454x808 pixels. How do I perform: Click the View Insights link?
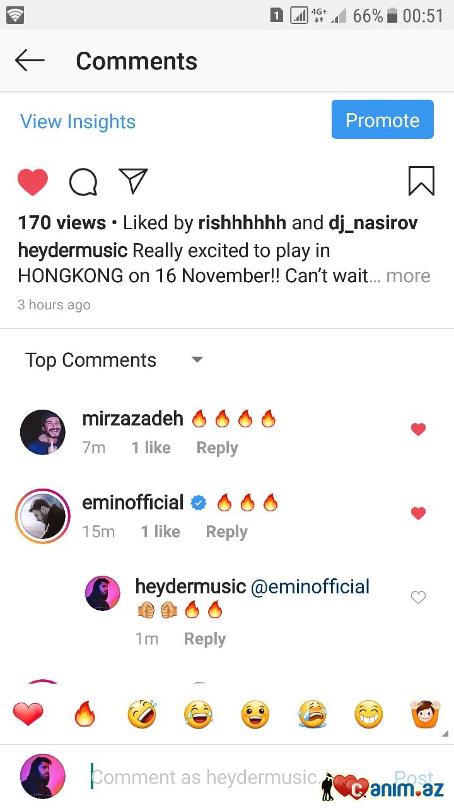tap(78, 121)
